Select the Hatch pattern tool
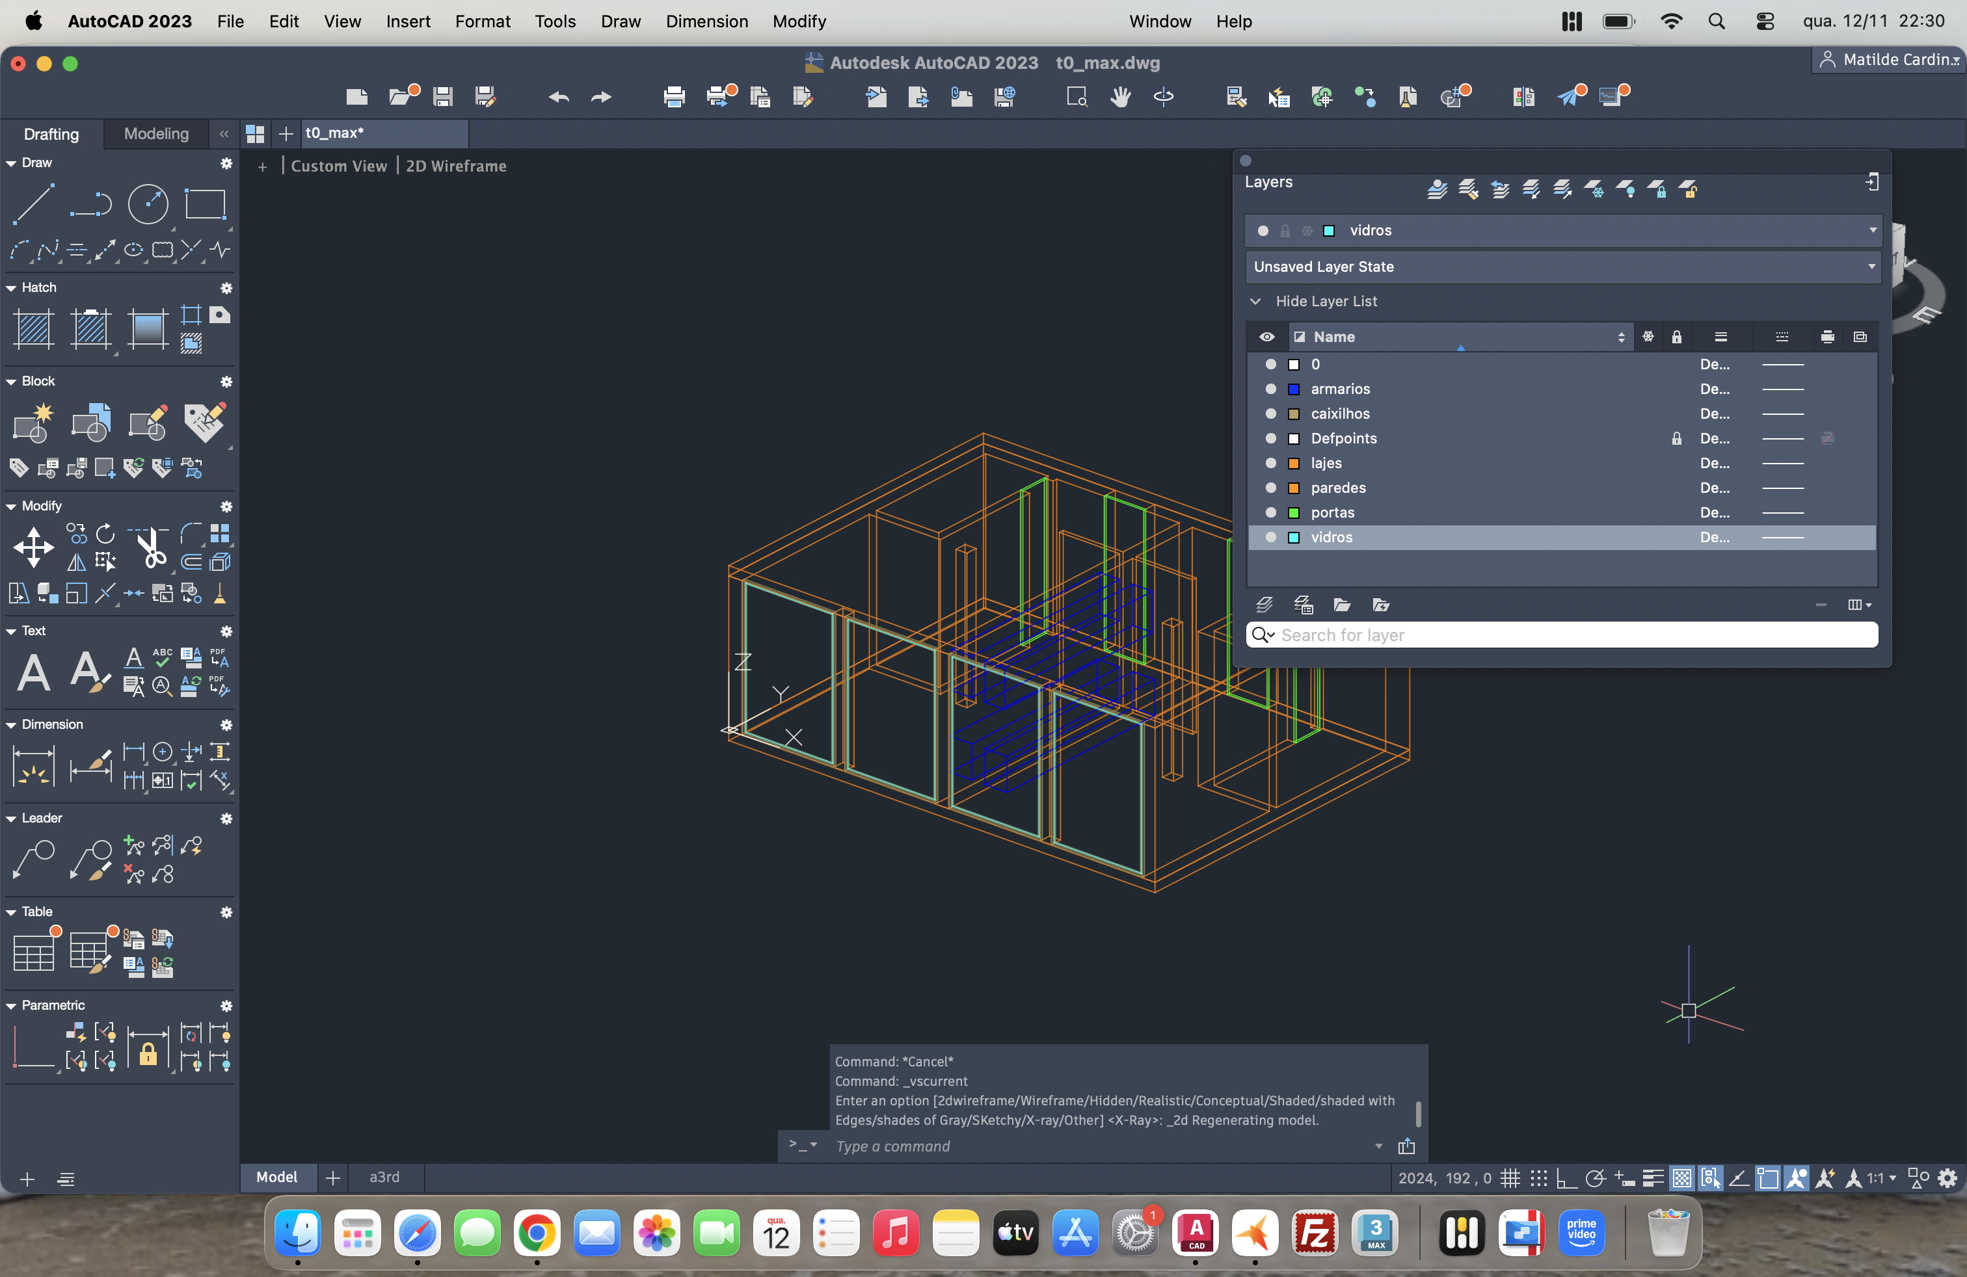The width and height of the screenshot is (1967, 1277). [34, 329]
